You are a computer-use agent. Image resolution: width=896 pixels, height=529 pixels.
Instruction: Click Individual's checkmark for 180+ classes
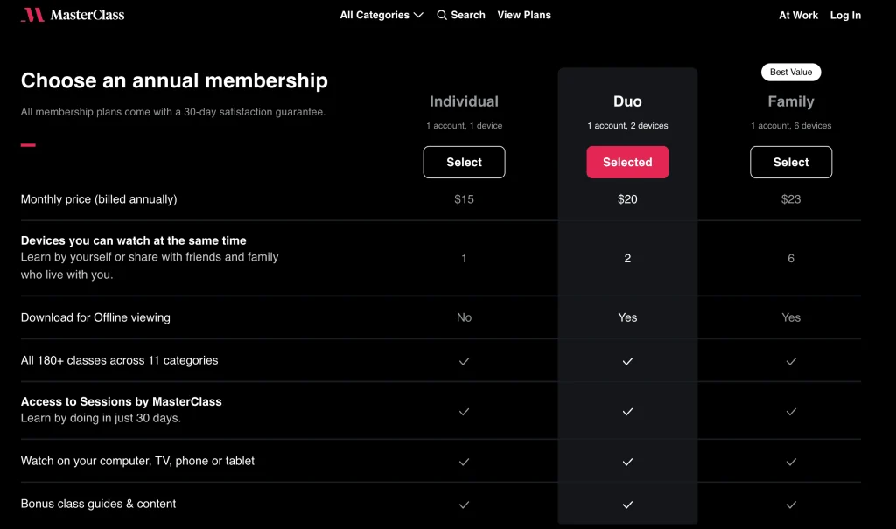click(464, 361)
